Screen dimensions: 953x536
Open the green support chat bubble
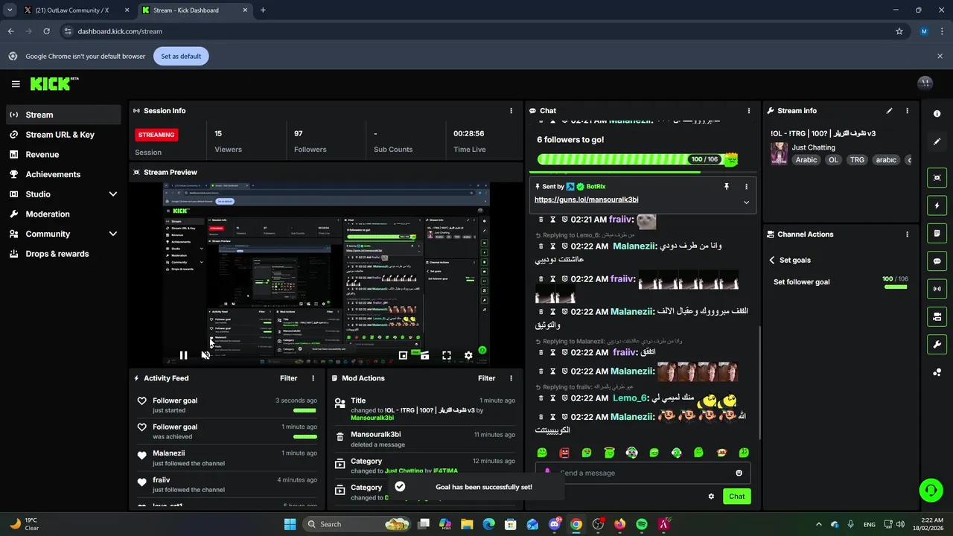coord(931,490)
